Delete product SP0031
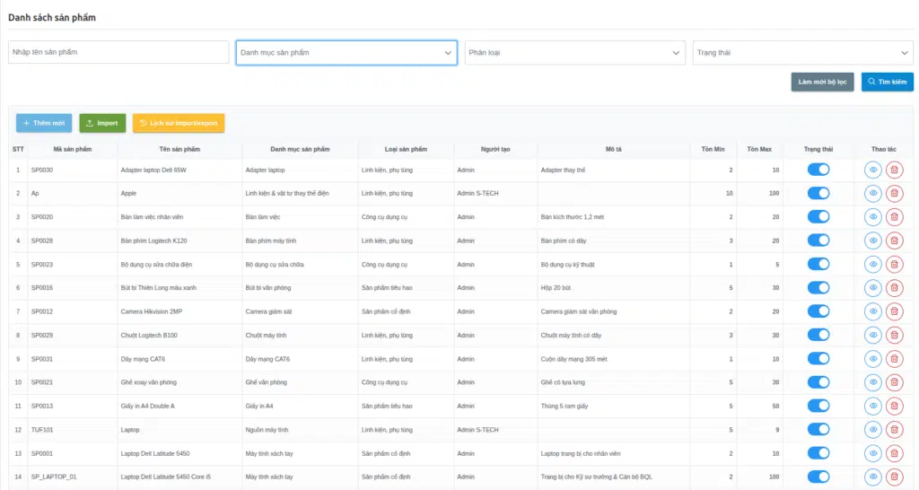919x490 pixels. pos(895,359)
